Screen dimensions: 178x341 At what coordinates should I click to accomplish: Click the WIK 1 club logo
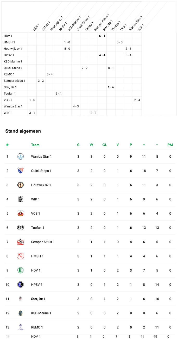21,199
